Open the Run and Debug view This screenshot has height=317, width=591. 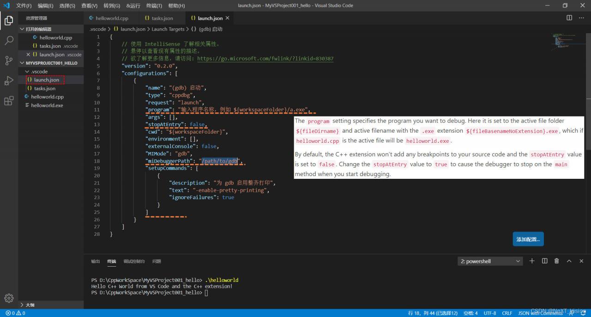click(9, 81)
